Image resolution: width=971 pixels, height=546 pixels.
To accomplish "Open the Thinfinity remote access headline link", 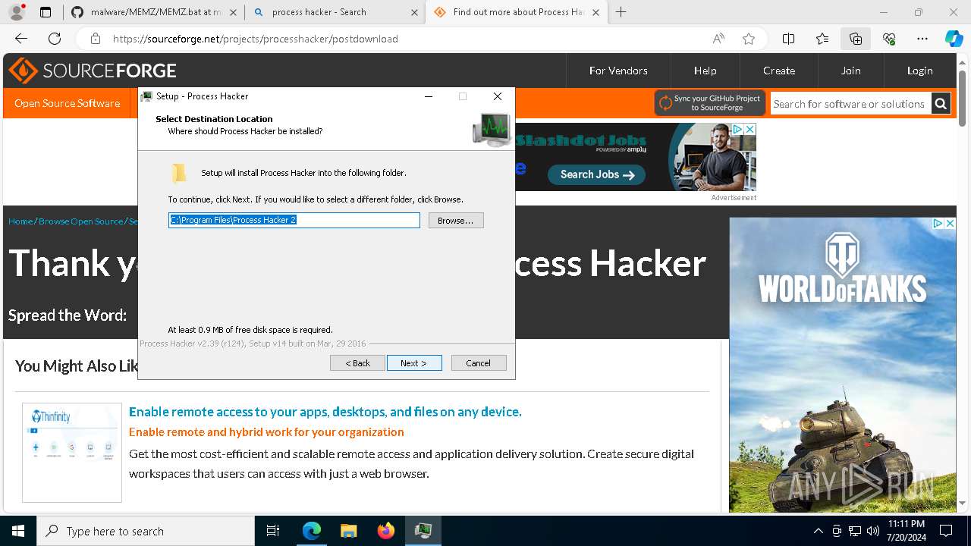I will (325, 412).
